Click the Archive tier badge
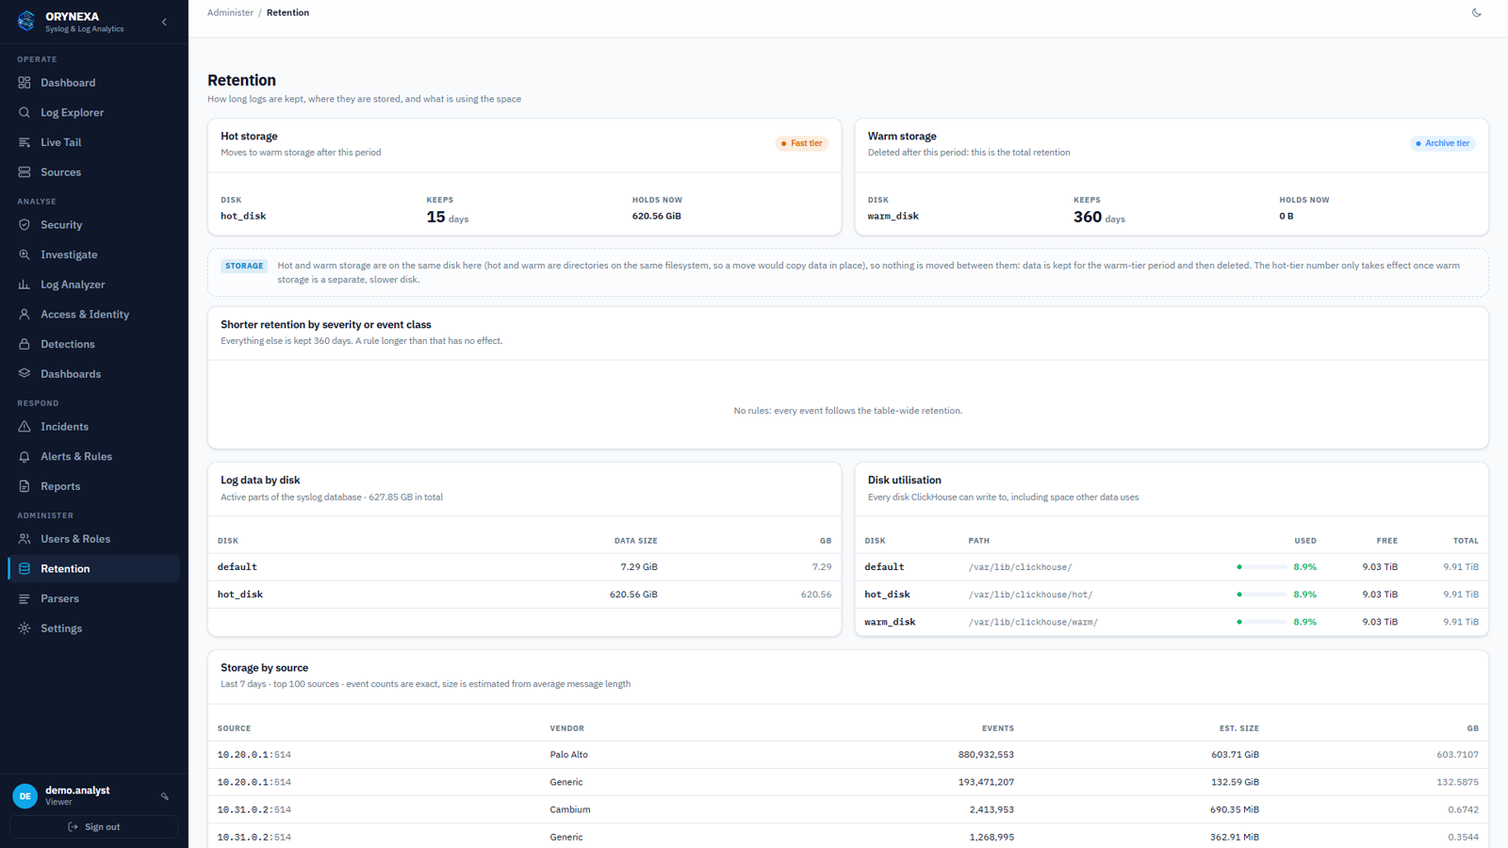Screen dimensions: 1508x848 click(1443, 143)
